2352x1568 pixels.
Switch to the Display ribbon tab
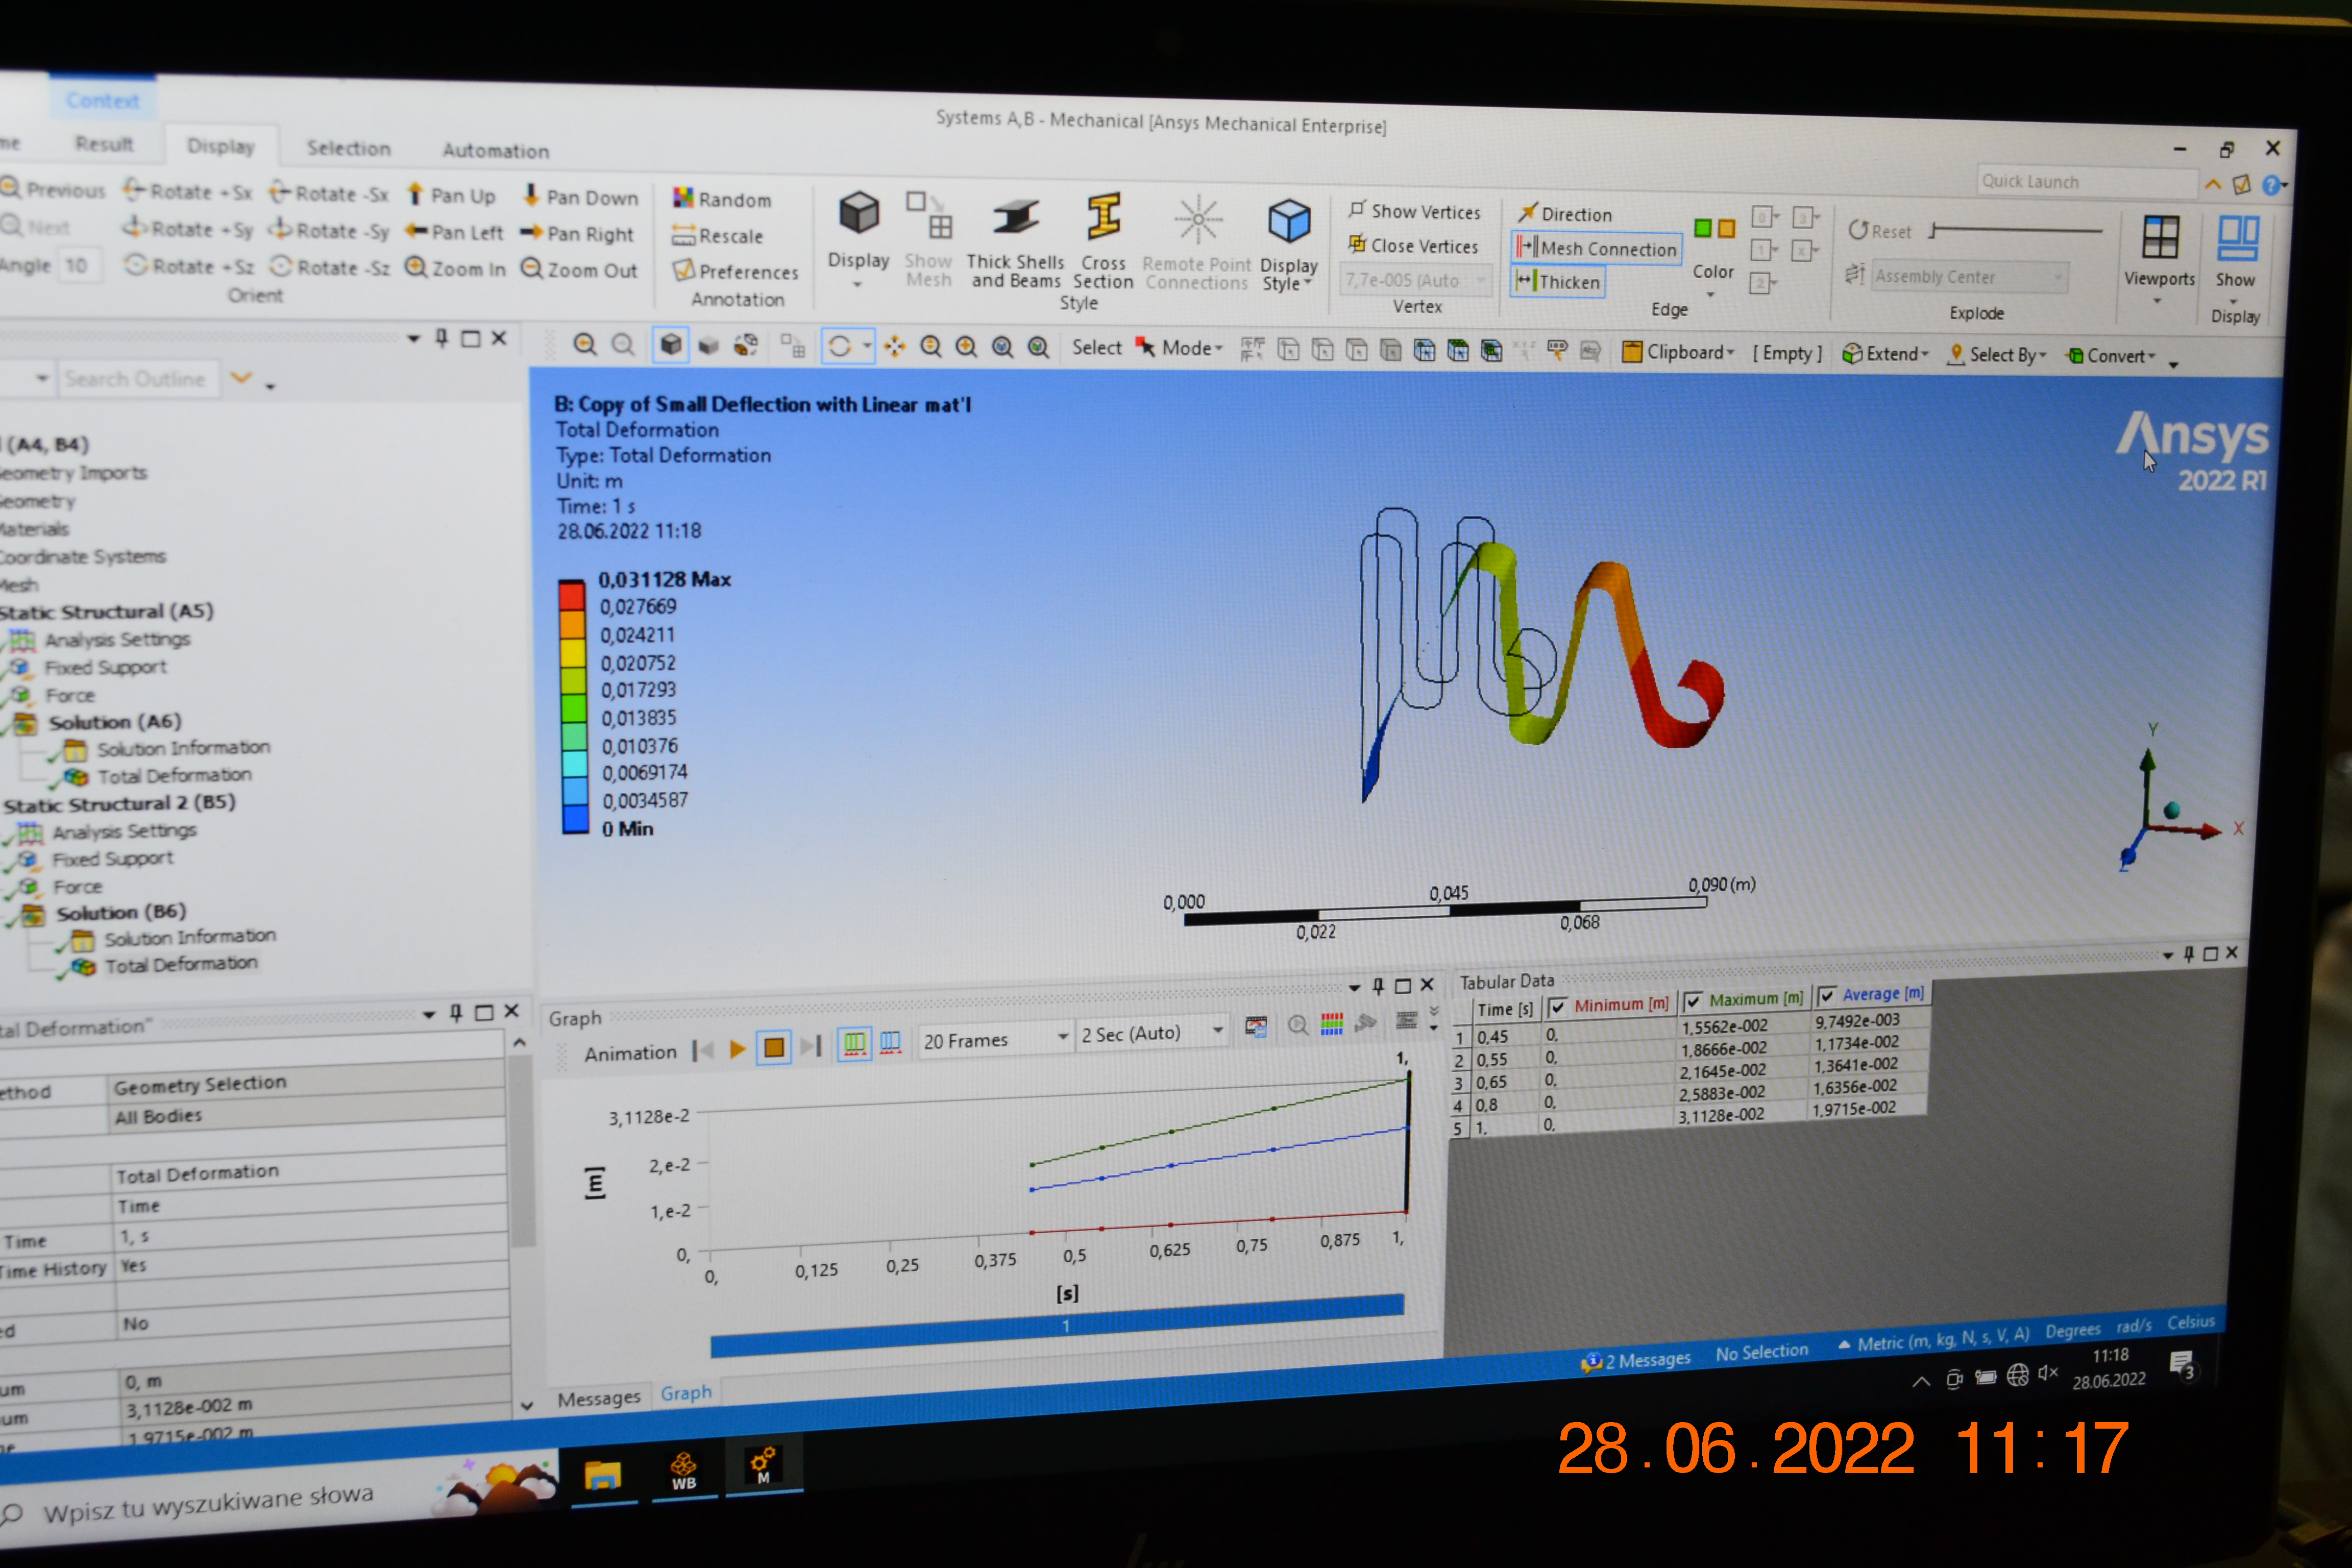[x=221, y=146]
